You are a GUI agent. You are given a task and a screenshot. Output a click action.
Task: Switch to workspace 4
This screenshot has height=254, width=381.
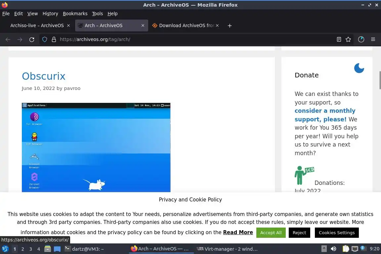pos(39,249)
